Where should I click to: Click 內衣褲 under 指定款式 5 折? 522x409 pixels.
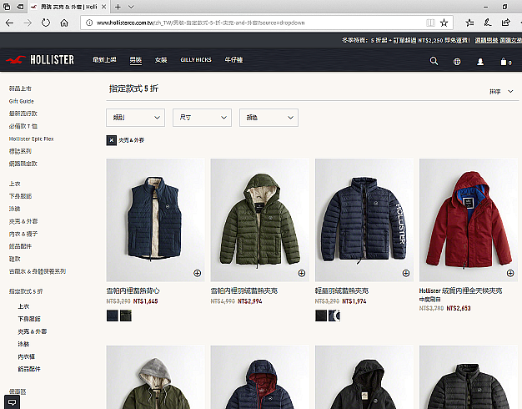pos(27,357)
